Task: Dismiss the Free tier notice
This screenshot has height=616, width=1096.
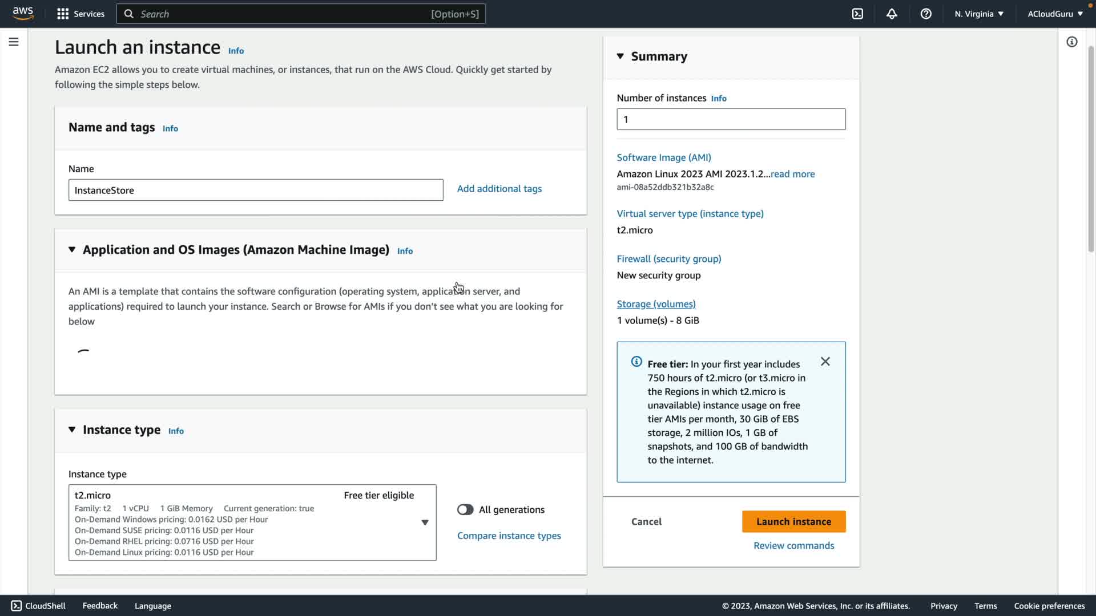Action: coord(825,362)
